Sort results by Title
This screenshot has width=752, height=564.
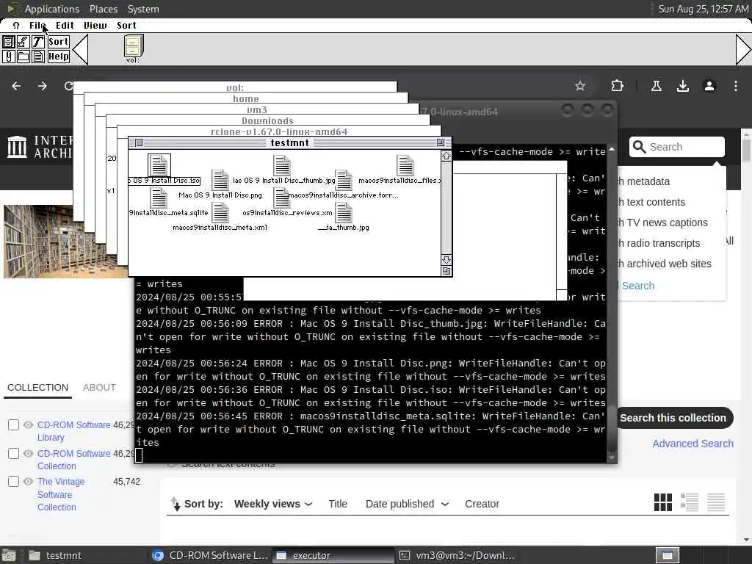tap(338, 504)
